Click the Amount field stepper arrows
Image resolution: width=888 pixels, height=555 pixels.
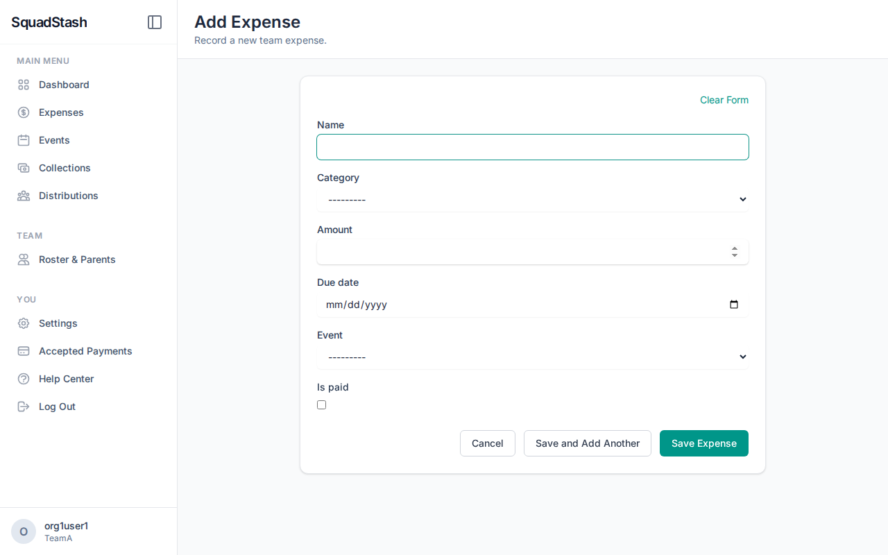click(x=734, y=252)
